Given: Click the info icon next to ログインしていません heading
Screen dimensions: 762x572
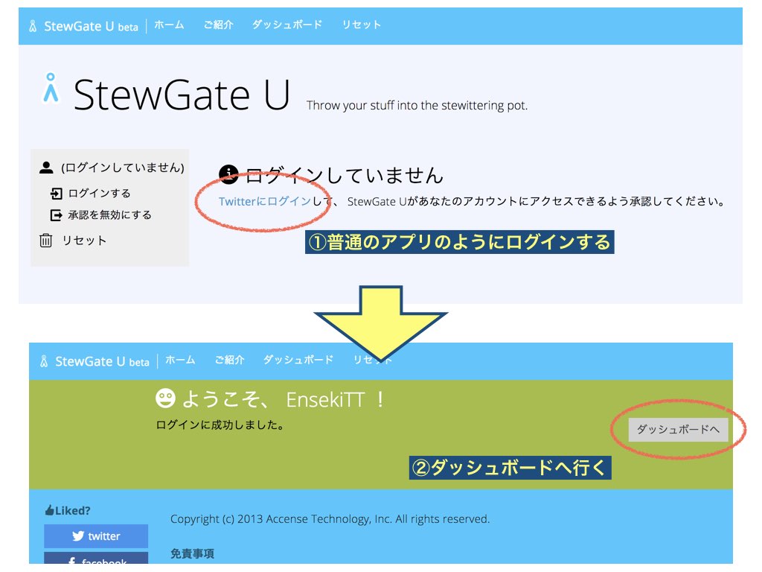Looking at the screenshot, I should 228,174.
